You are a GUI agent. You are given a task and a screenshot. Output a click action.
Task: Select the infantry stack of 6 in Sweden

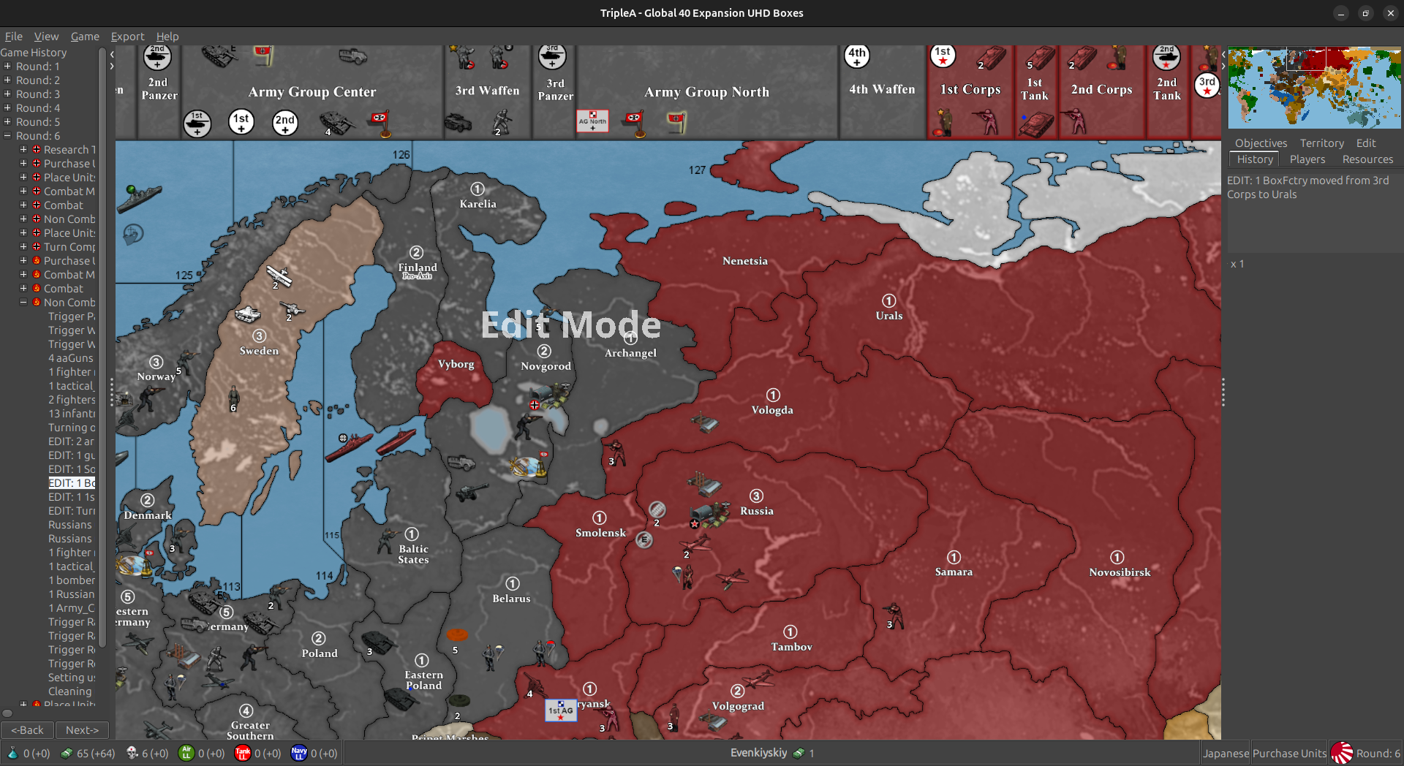click(x=234, y=398)
